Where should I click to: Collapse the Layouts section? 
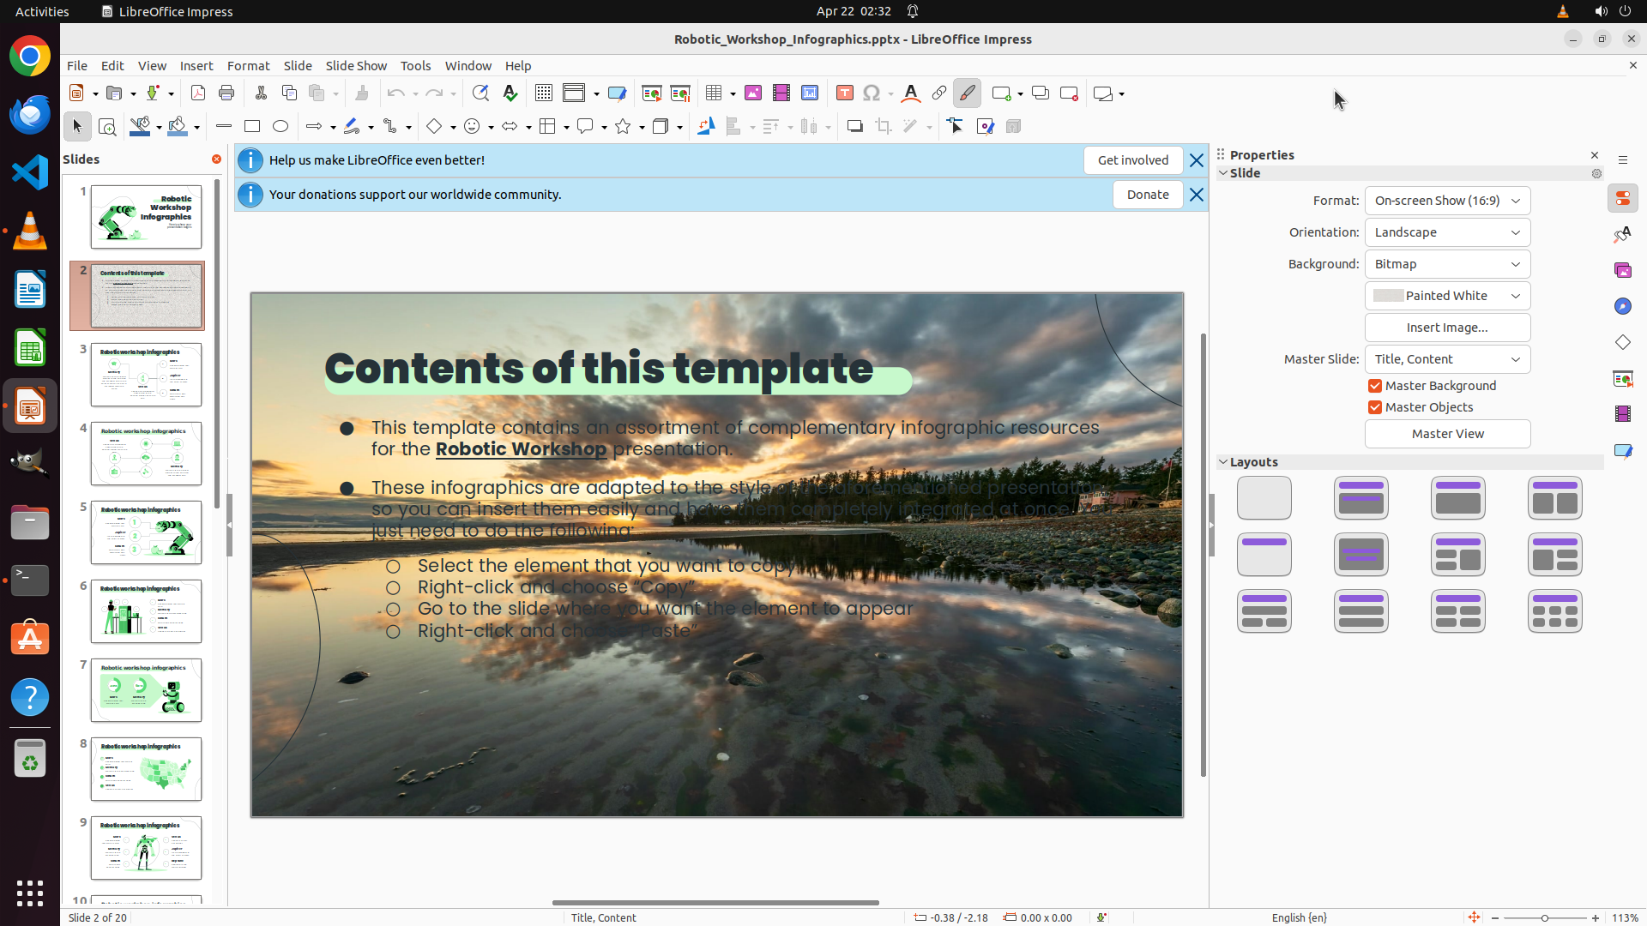[1224, 462]
